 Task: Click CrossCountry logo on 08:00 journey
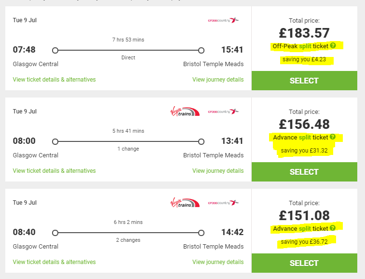pyautogui.click(x=223, y=112)
